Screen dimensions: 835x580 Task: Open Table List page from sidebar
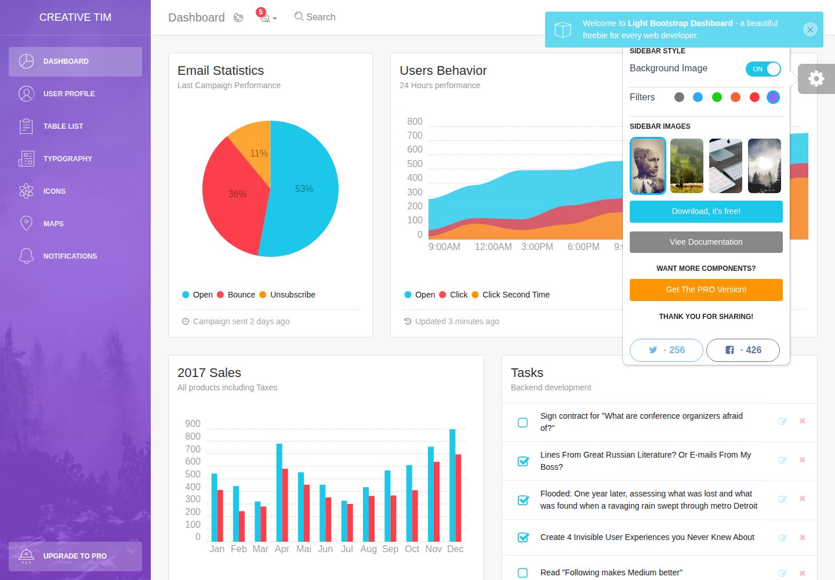tap(75, 126)
